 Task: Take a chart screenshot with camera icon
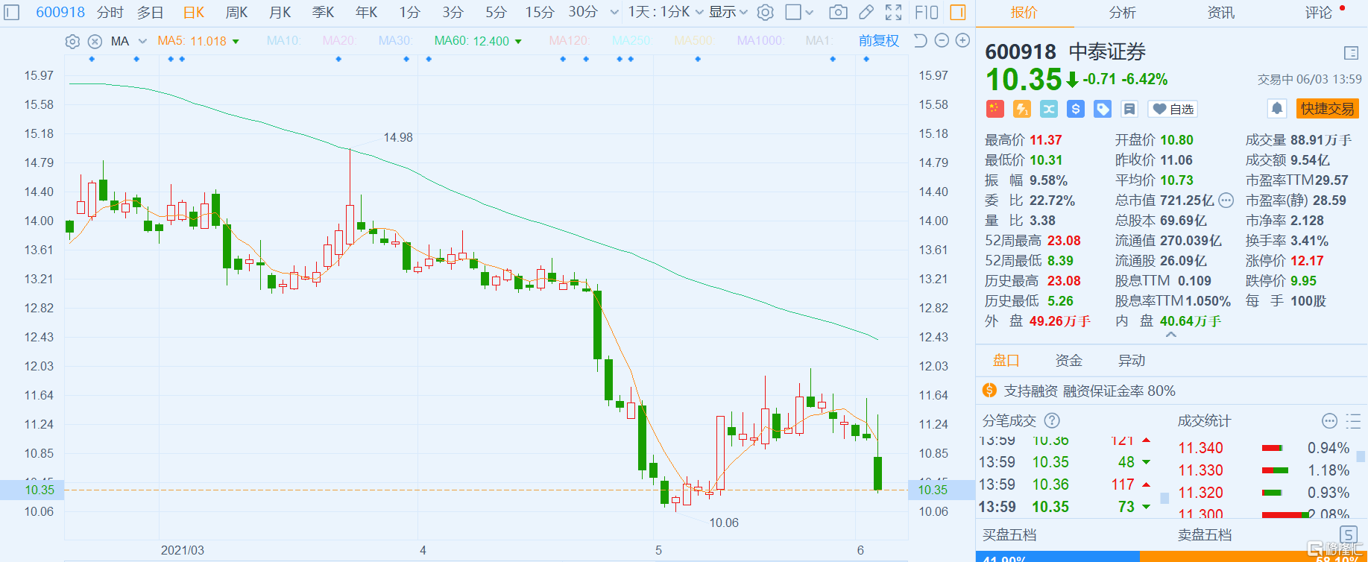838,12
